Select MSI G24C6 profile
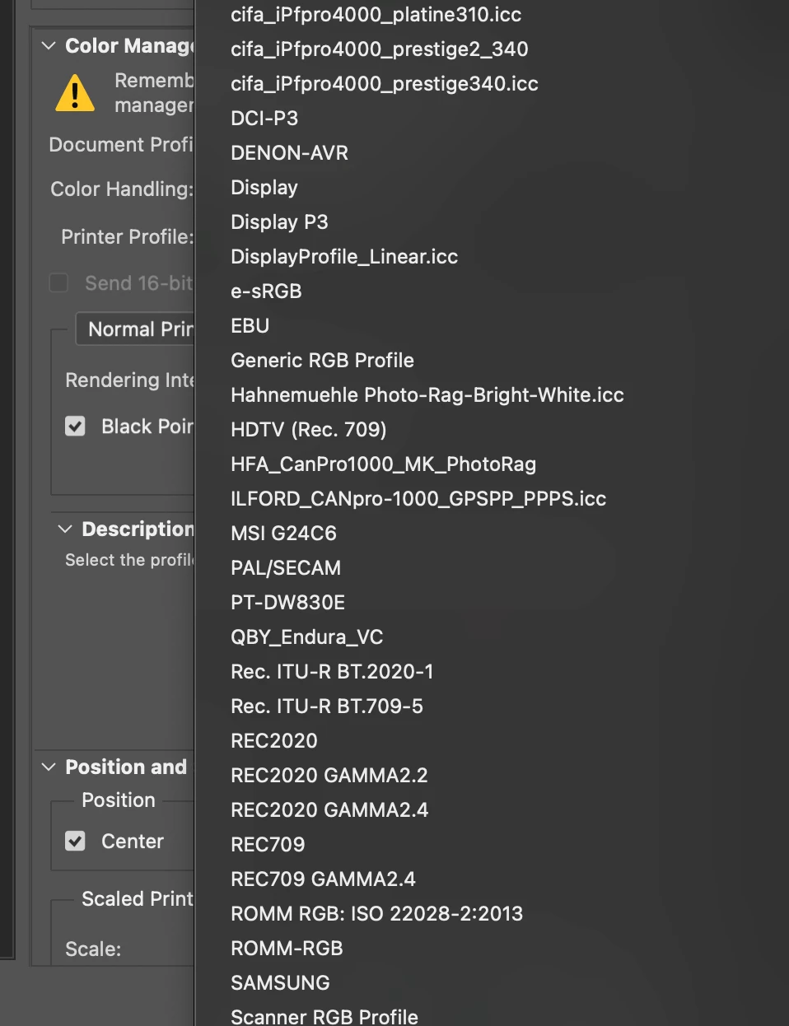Viewport: 789px width, 1026px height. coord(283,534)
